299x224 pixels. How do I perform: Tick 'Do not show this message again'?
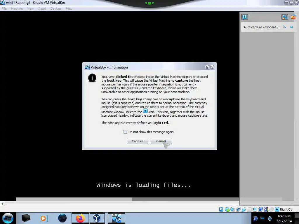point(125,132)
